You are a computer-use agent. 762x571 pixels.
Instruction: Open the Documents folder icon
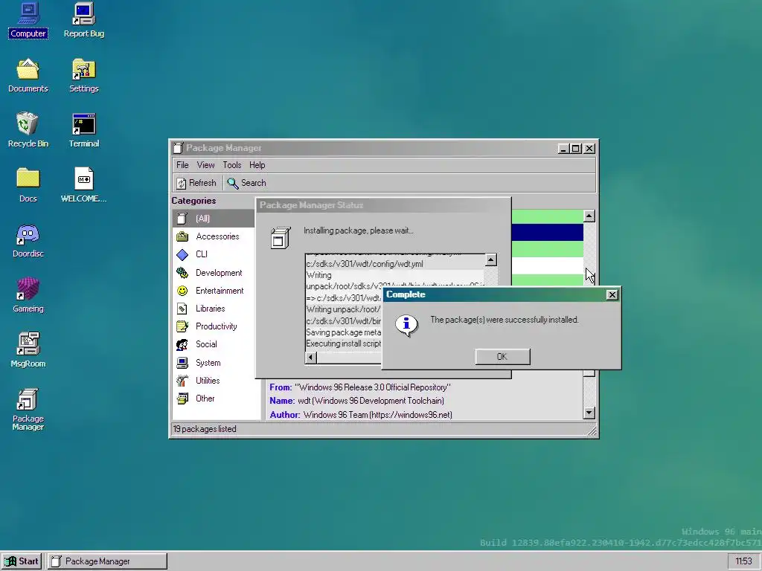pos(28,75)
